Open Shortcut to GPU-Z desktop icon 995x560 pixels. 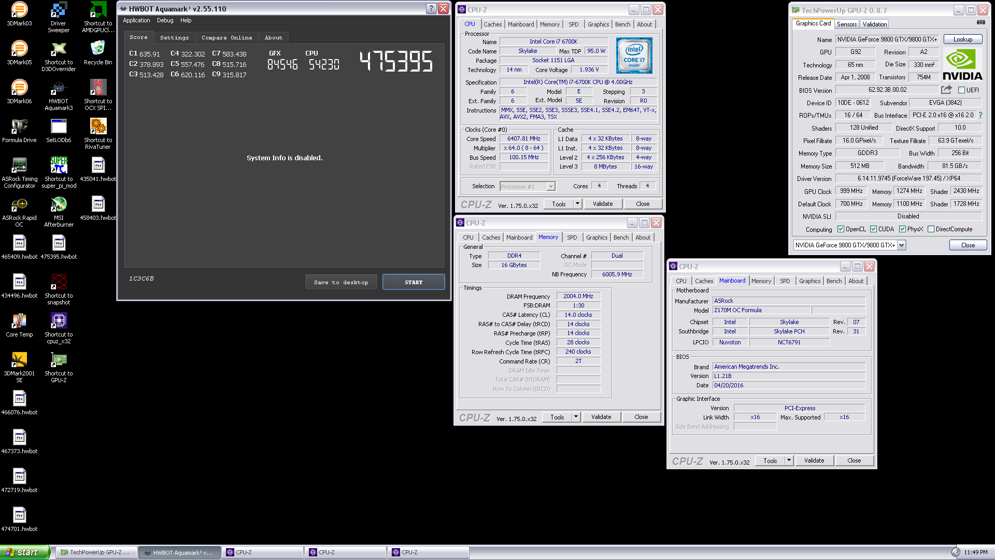(x=59, y=367)
